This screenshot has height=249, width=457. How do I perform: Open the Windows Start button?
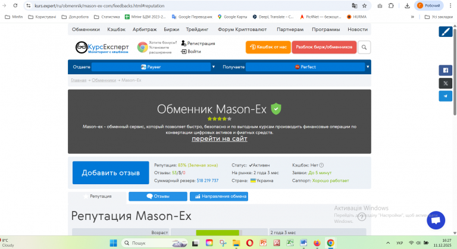point(114,243)
